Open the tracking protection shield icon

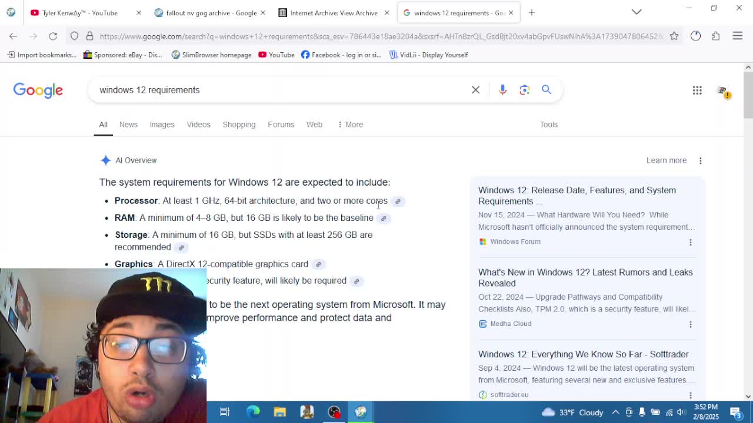(x=75, y=36)
